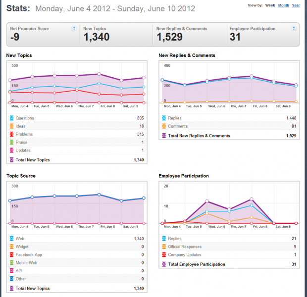Click the Praise legend icon
The width and height of the screenshot is (307, 297).
tap(12, 142)
